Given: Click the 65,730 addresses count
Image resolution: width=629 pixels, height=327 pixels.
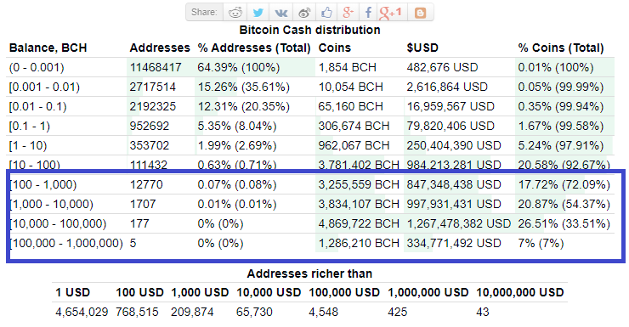Looking at the screenshot, I should point(254,313).
